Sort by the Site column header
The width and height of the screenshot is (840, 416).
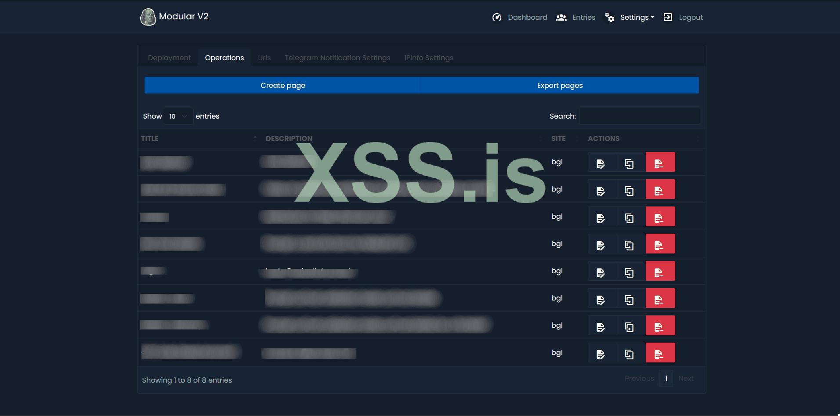(566, 138)
